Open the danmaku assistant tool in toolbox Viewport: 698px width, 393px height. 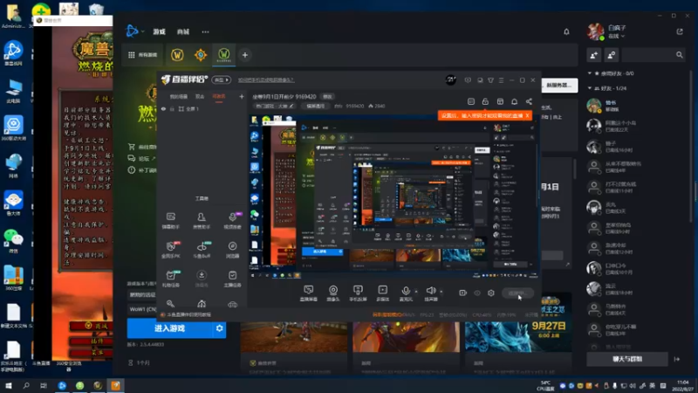tap(170, 220)
